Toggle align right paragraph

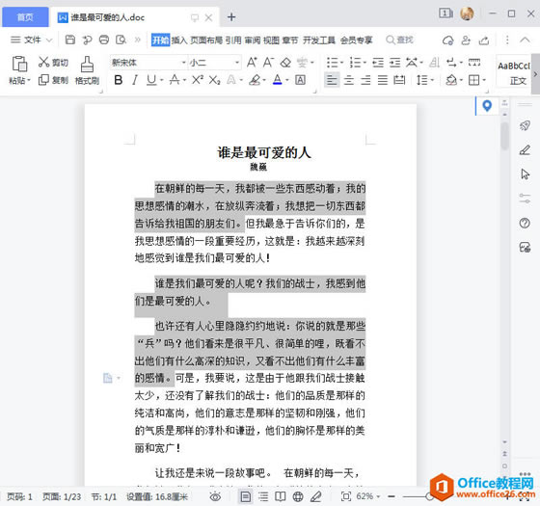click(x=365, y=80)
